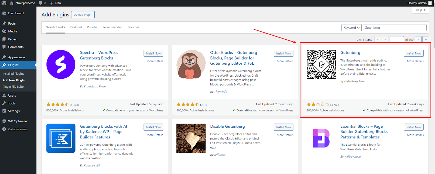
Task: Click the Media library icon
Action: point(4,31)
